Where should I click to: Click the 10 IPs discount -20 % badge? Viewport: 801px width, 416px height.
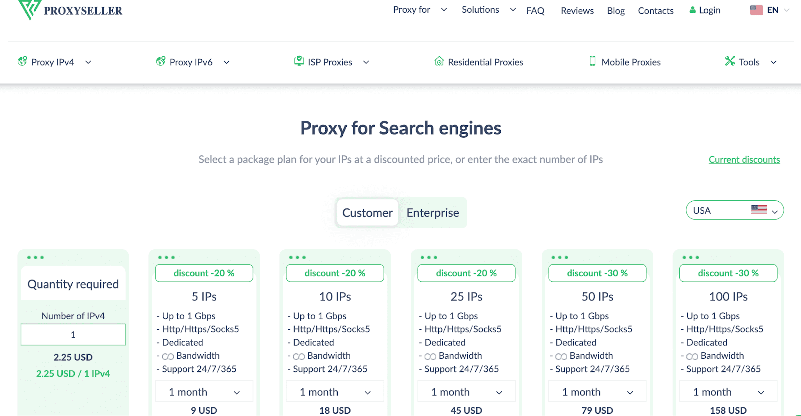pyautogui.click(x=335, y=273)
